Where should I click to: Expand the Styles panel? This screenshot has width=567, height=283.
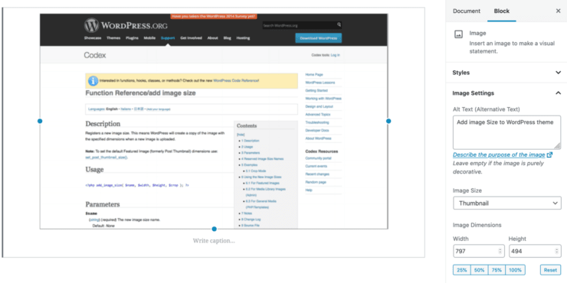558,73
